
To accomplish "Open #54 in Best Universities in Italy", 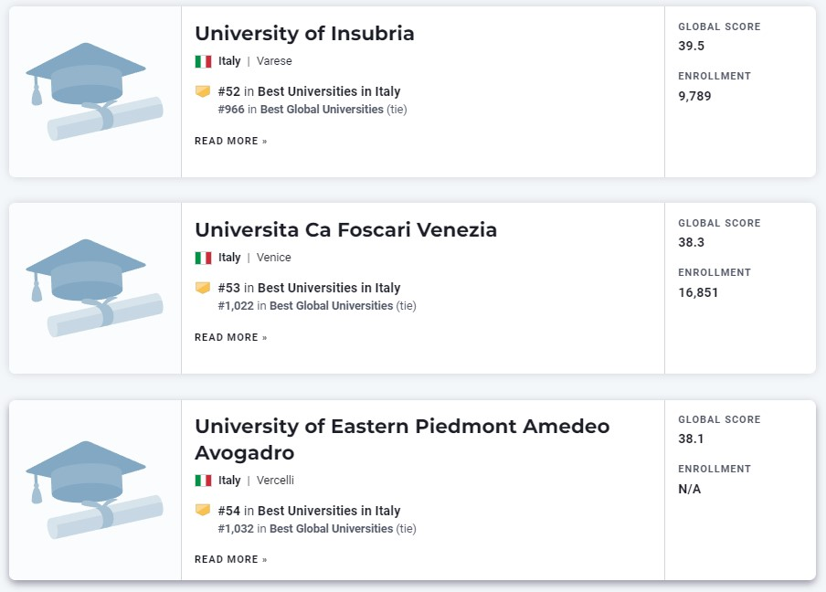I will [309, 511].
